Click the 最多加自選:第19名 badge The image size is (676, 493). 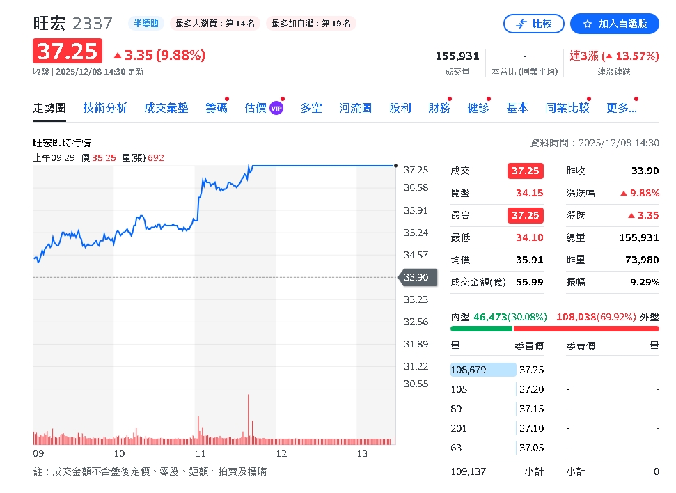[x=311, y=23]
